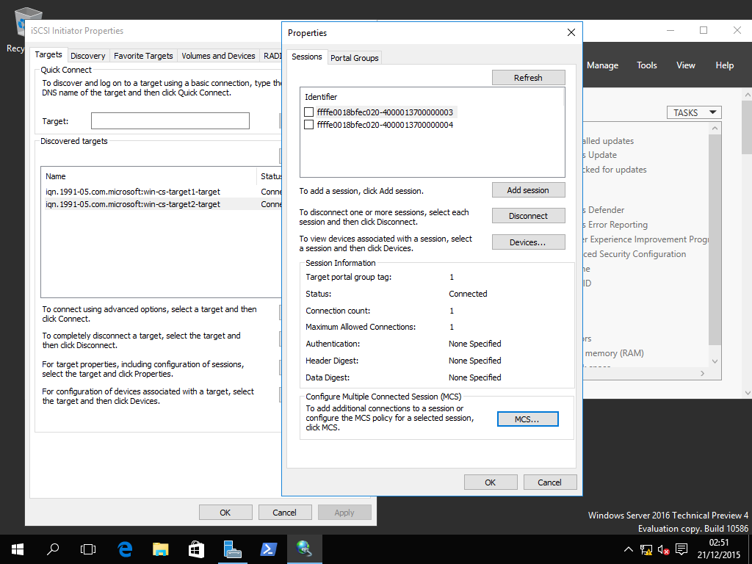752x564 pixels.
Task: Expand the TASKS dropdown
Action: pos(693,112)
